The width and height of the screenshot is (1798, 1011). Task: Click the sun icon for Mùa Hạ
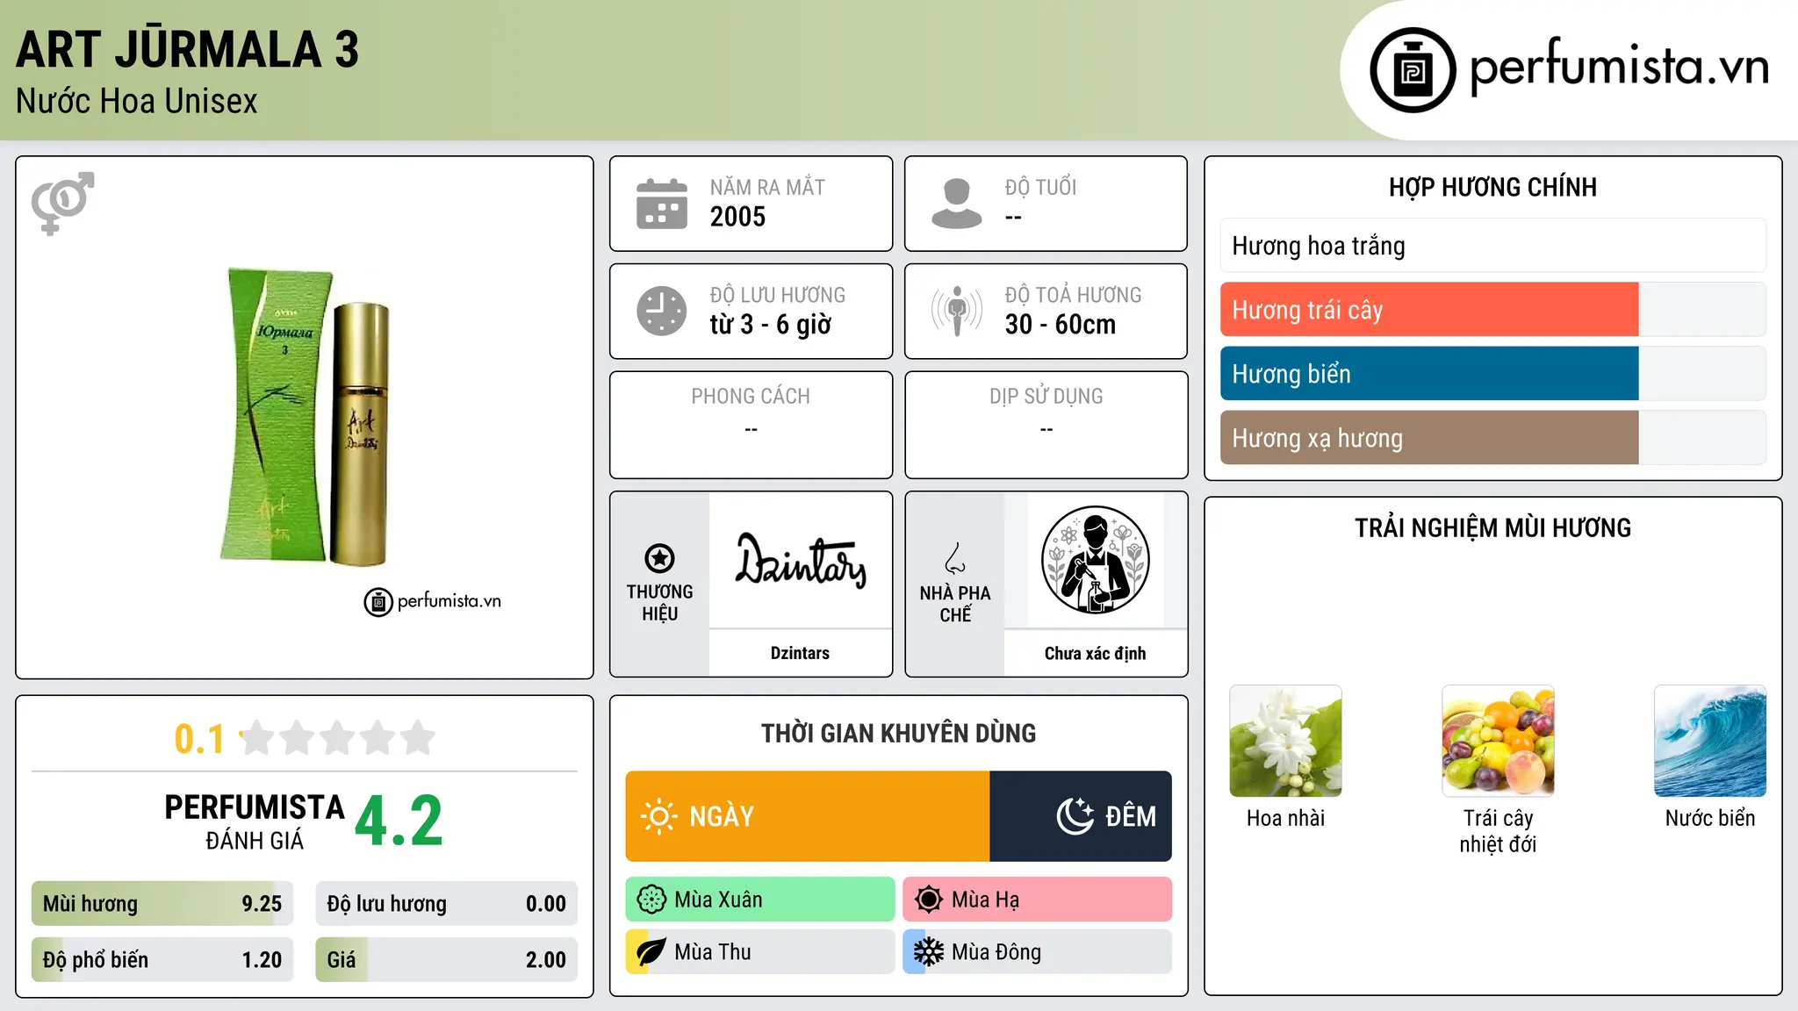[928, 900]
